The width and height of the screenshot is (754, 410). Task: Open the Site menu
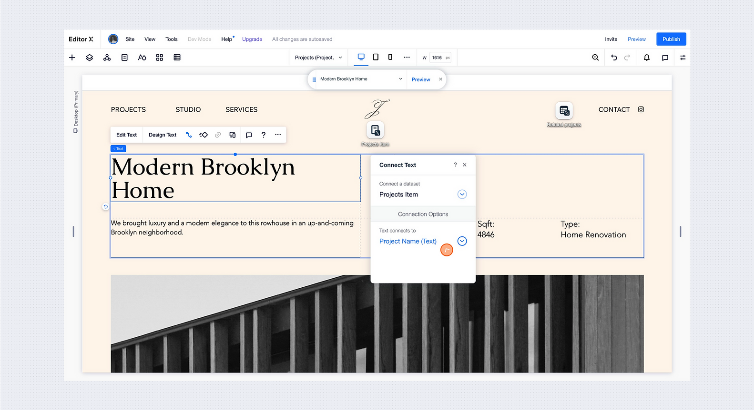tap(130, 39)
